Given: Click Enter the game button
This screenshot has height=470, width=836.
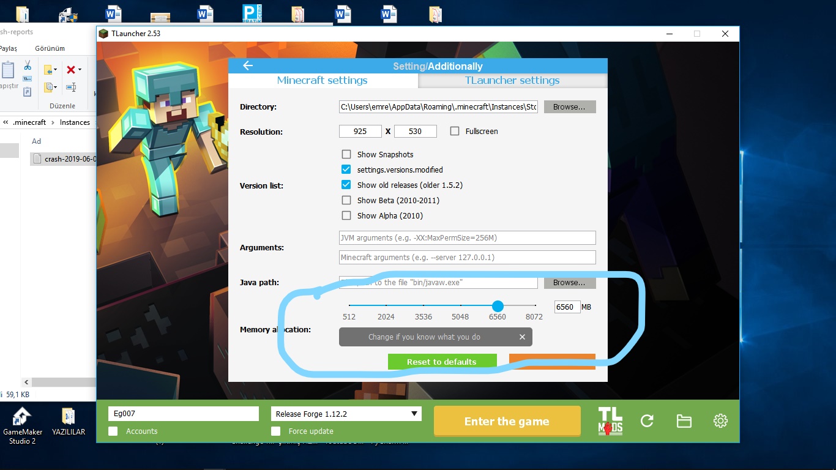Looking at the screenshot, I should tap(507, 421).
